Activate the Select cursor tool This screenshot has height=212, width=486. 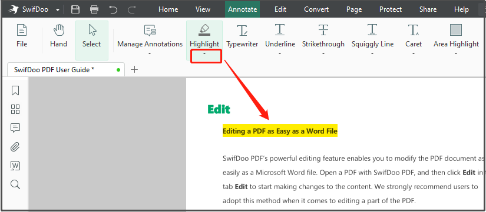[x=92, y=40]
